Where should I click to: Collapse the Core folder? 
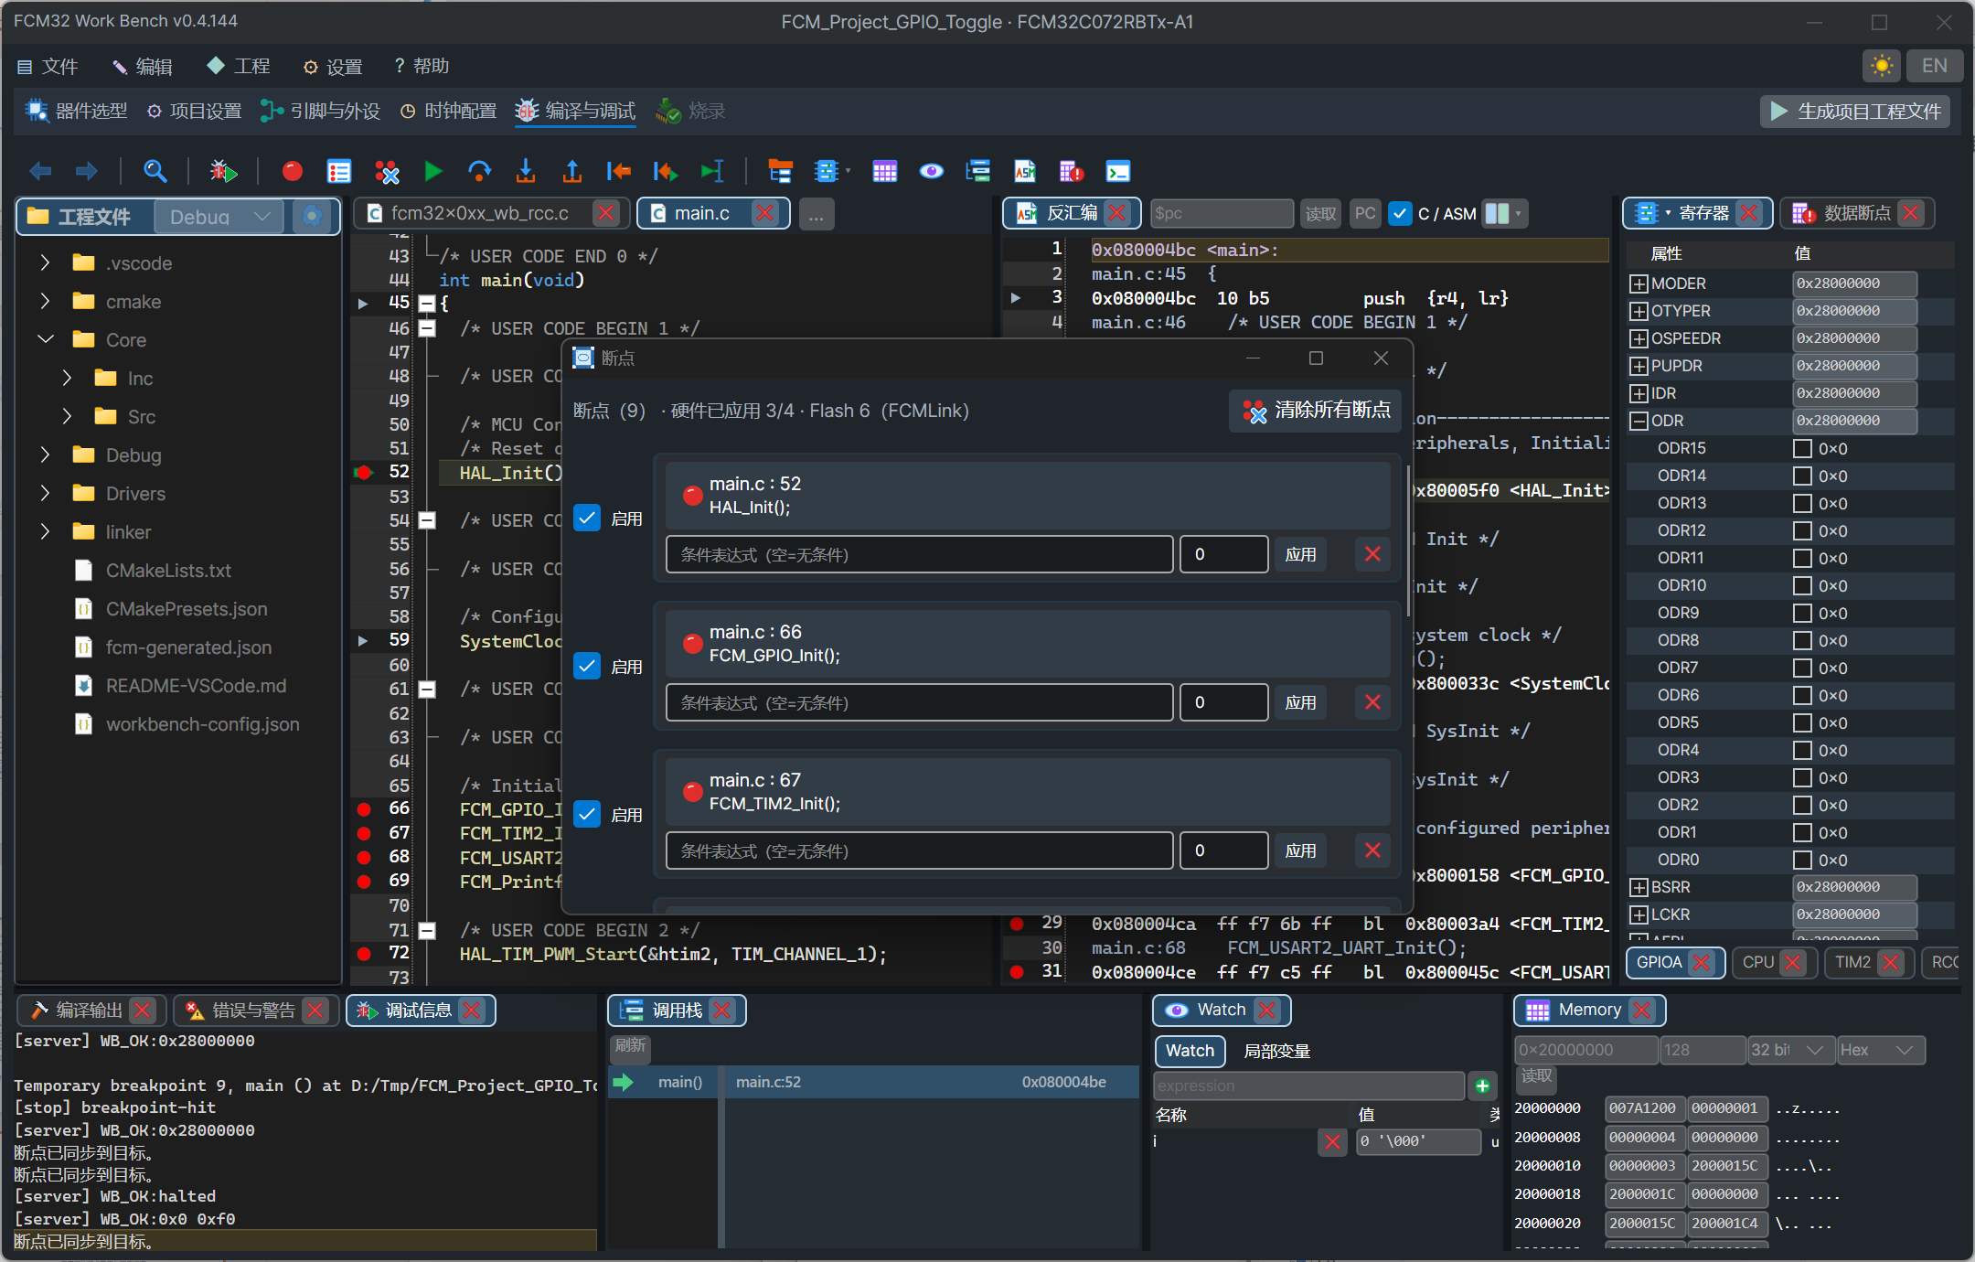tap(45, 340)
